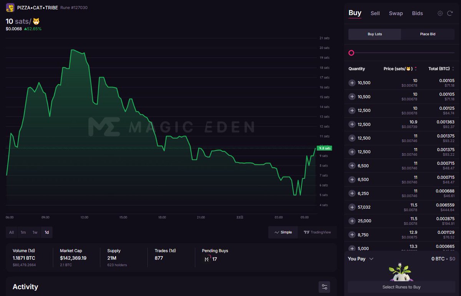Viewport: 461px width, 296px height.
Task: Click the 0.006559 total BTC cell
Action: point(446,205)
